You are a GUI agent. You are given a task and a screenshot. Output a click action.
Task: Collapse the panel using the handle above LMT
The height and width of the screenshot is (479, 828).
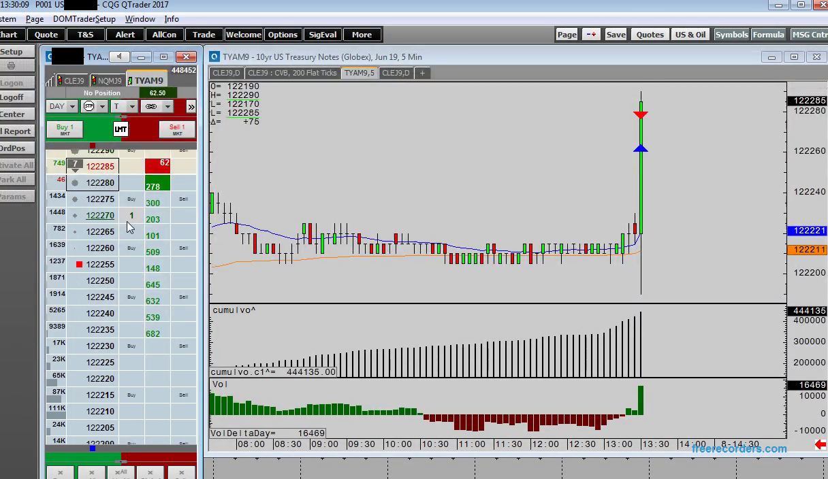pos(121,118)
